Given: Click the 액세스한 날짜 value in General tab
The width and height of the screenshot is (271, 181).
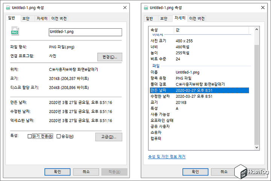Looking at the screenshot, I should coord(81,121).
